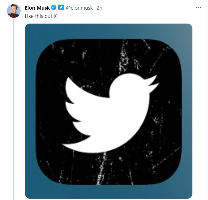Open the Elon Musk display name link
This screenshot has width=208, height=200.
(x=37, y=8)
